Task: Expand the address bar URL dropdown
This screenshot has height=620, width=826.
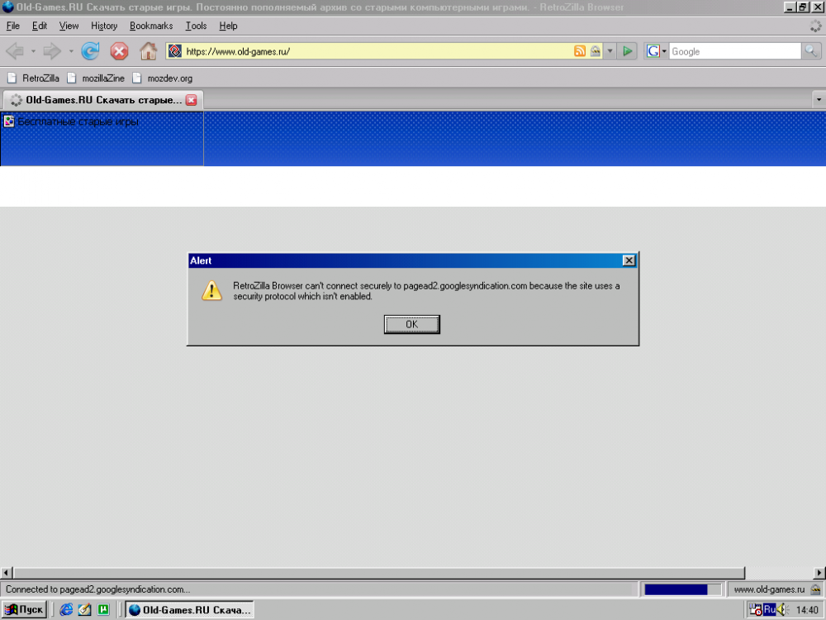Action: (x=610, y=51)
